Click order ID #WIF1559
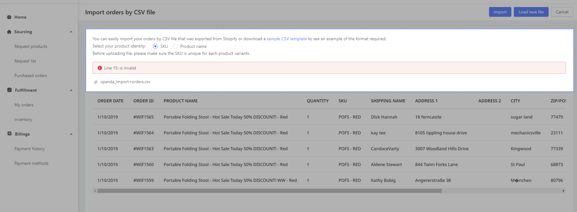 pyautogui.click(x=144, y=180)
